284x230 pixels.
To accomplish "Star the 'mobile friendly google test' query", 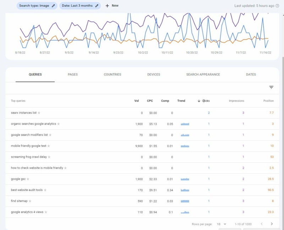I will tap(49, 146).
